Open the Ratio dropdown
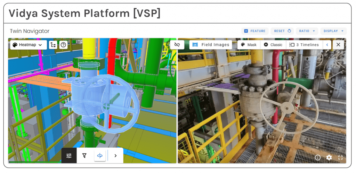This screenshot has width=356, height=173. [x=307, y=31]
